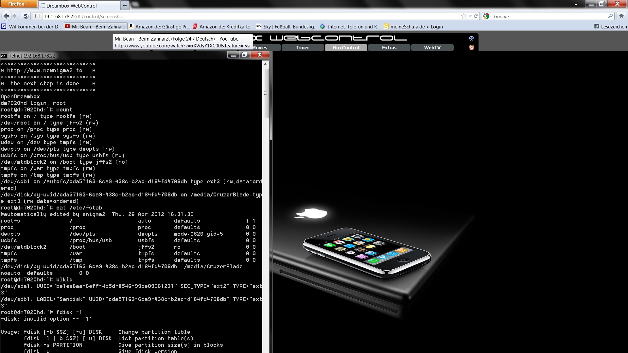Viewport: 628px width, 353px height.
Task: Click the reload page icon
Action: pos(476,16)
